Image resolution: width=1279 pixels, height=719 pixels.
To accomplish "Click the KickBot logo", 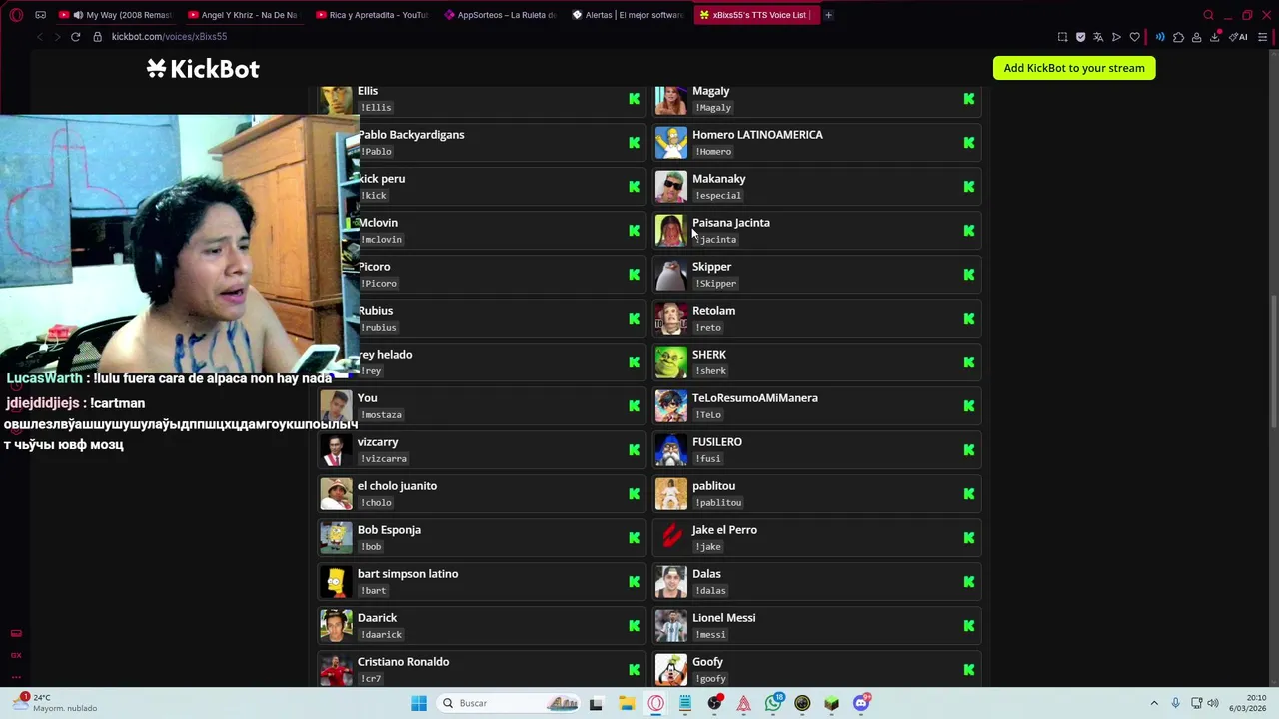I will (203, 68).
